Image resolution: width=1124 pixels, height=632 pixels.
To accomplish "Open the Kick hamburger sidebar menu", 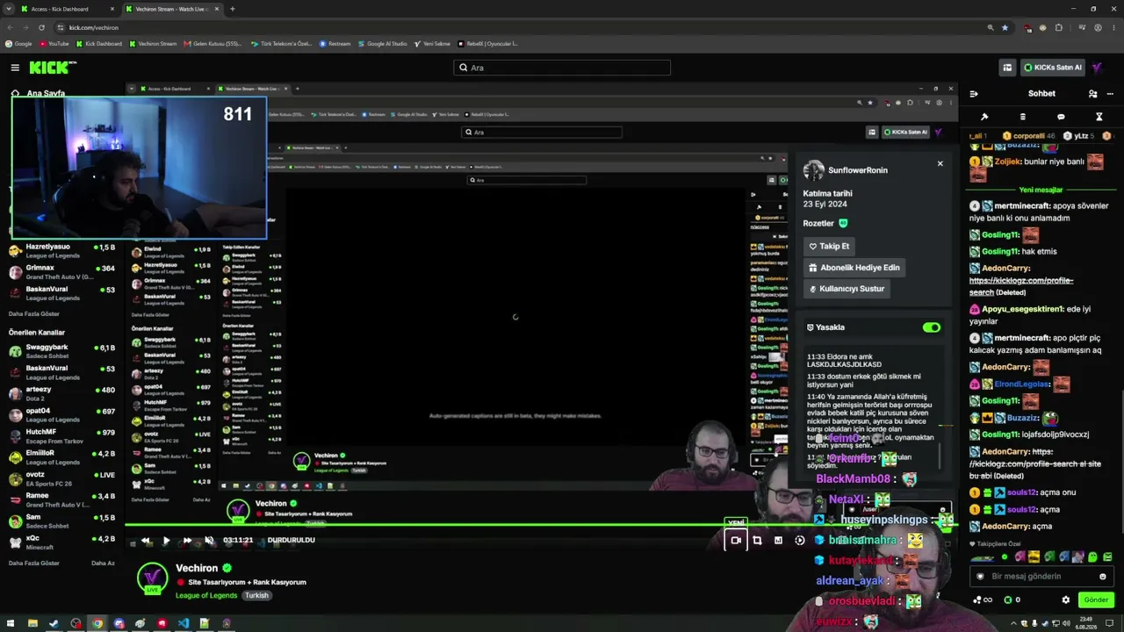I will (15, 68).
